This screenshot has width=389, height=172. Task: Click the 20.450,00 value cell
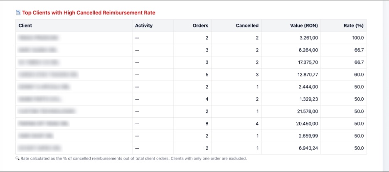coord(307,123)
